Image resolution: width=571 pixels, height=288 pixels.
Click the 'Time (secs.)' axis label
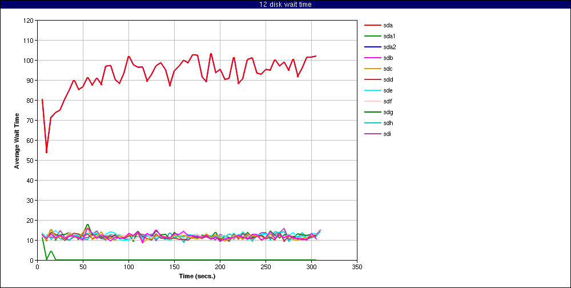point(198,276)
